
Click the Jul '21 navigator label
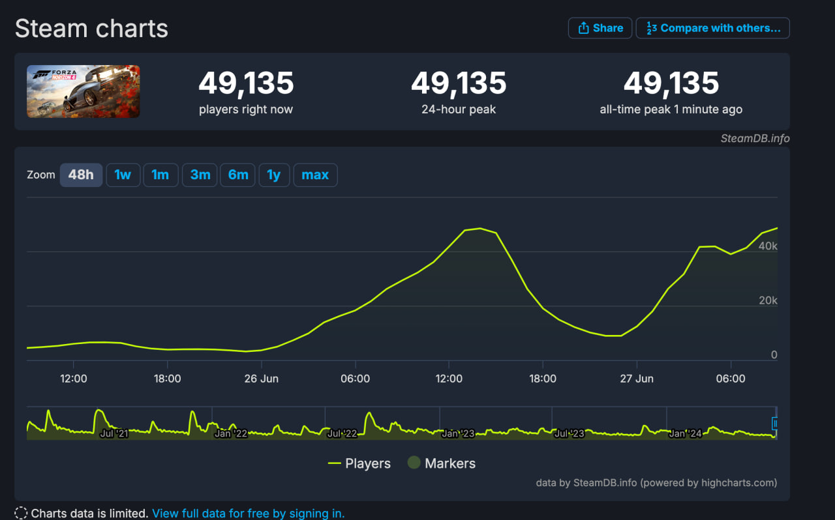(x=114, y=433)
